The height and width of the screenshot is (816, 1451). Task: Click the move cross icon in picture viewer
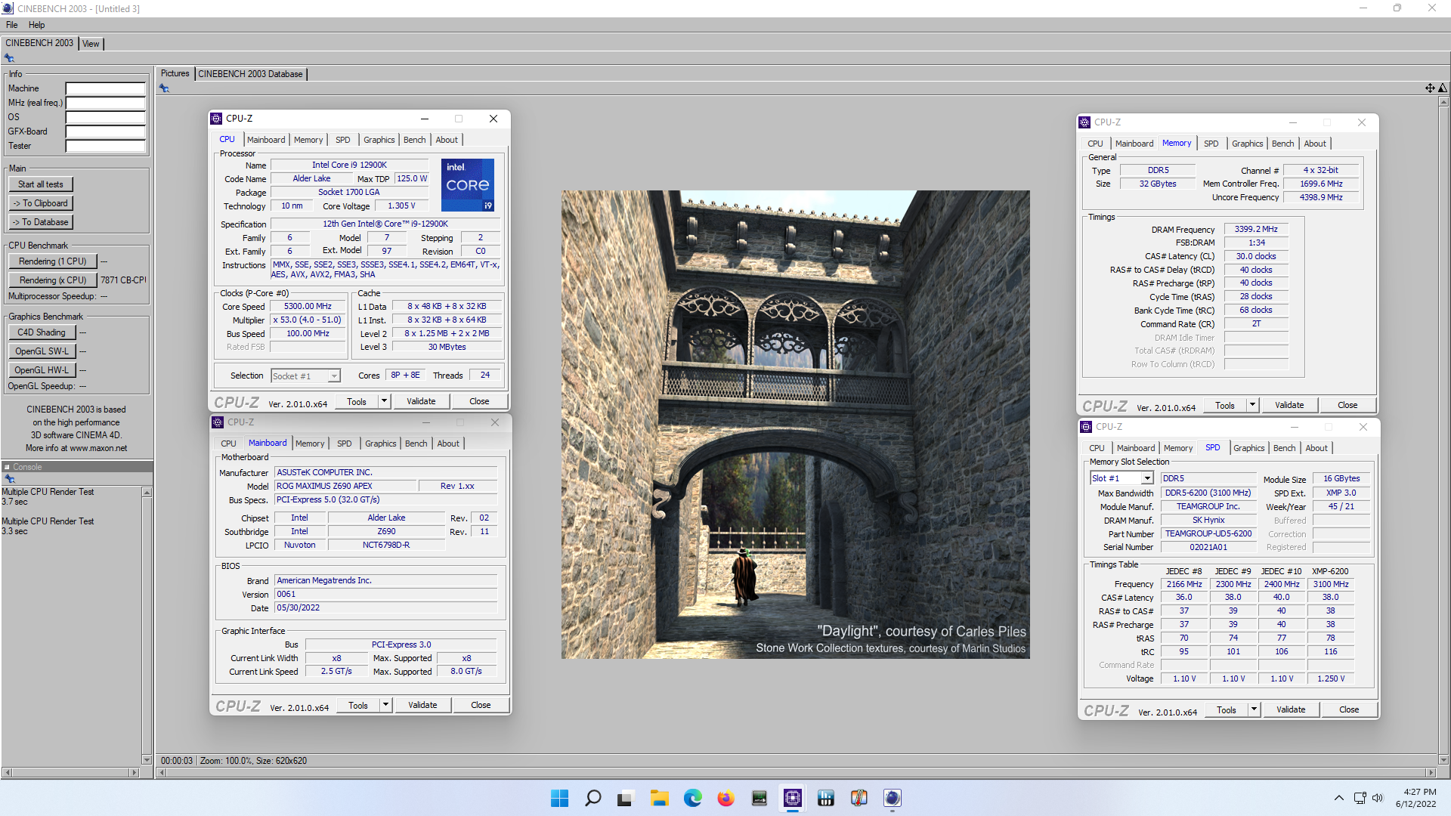click(1430, 88)
